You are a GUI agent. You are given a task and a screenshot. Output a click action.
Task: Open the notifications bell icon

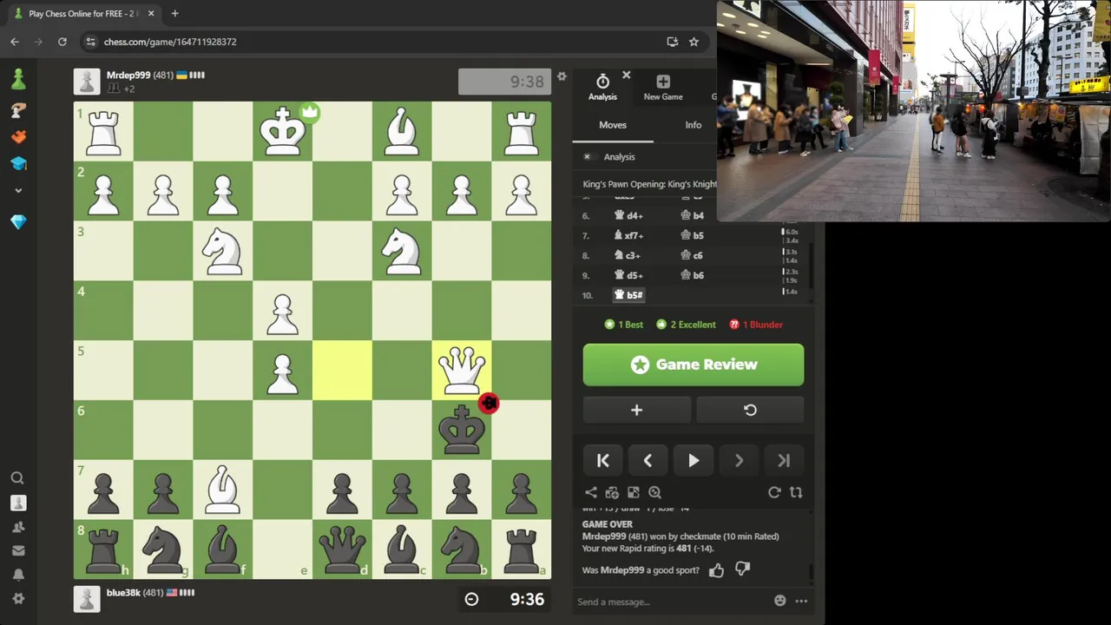coord(18,575)
